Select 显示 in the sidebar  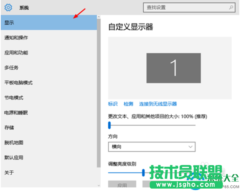pyautogui.click(x=49, y=23)
